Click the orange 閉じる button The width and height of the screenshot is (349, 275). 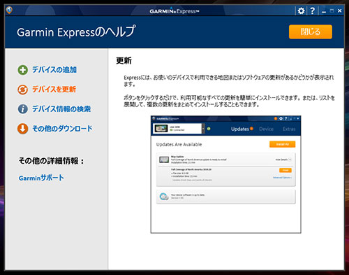point(311,31)
